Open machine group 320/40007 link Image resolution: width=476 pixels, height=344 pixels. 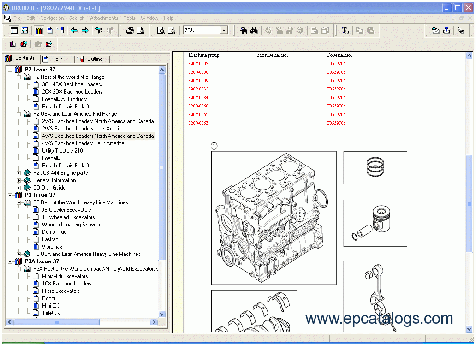coord(198,64)
